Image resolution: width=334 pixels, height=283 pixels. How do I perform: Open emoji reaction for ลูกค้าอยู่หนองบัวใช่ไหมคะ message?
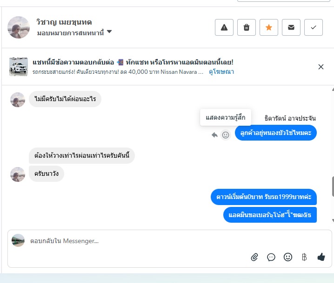coord(226,135)
